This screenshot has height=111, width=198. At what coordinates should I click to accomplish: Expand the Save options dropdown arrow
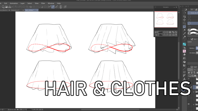click(x=12, y=7)
